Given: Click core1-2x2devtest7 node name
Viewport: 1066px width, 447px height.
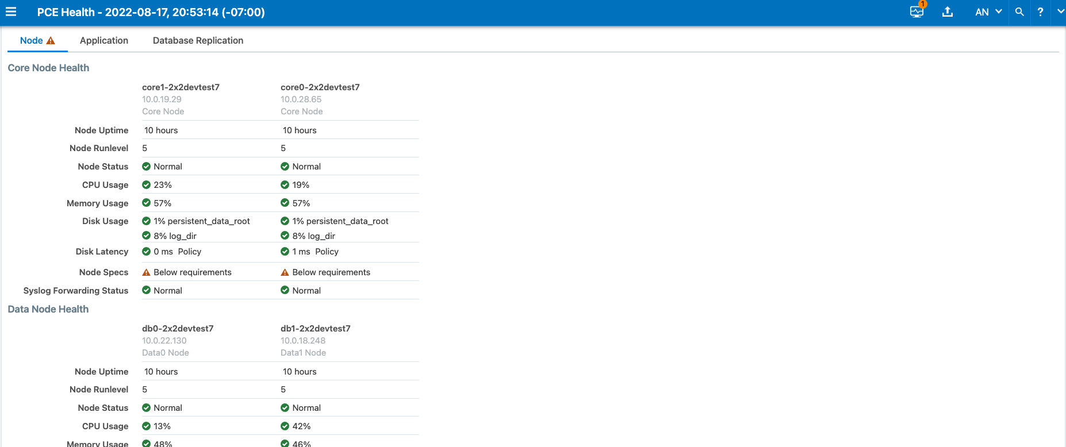Looking at the screenshot, I should (181, 87).
